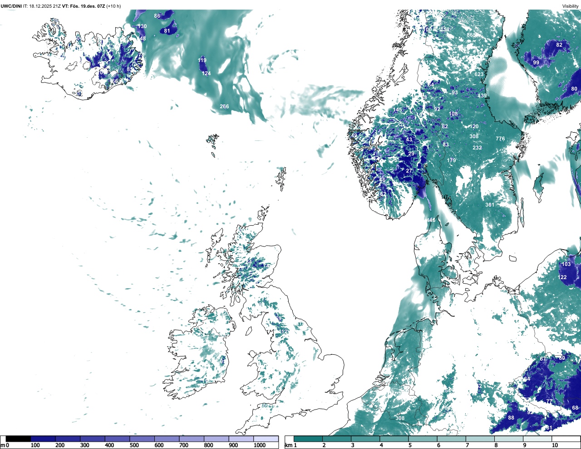Viewport: 581px width, 449px height.
Task: Click the 179 value in southern Sweden
Action: [451, 160]
